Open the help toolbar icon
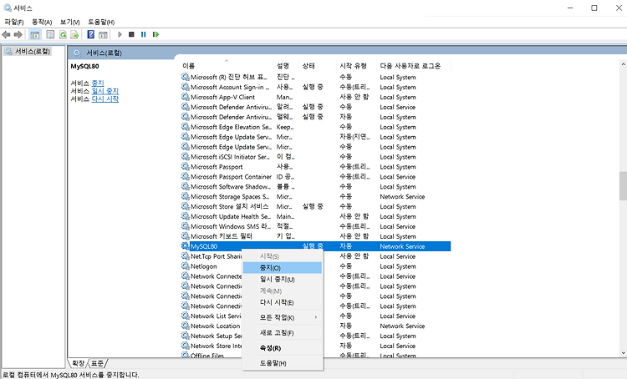 [x=91, y=35]
